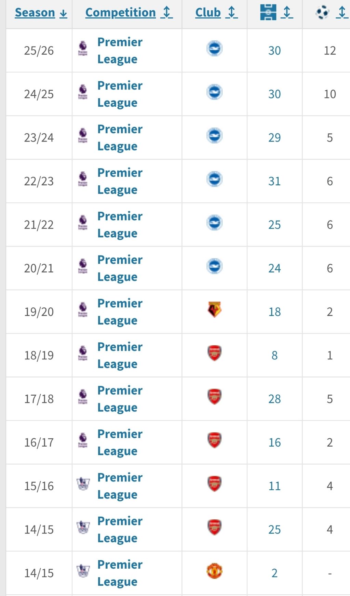Sort by appearances pitch icon column
Image resolution: width=350 pixels, height=596 pixels.
pos(276,12)
